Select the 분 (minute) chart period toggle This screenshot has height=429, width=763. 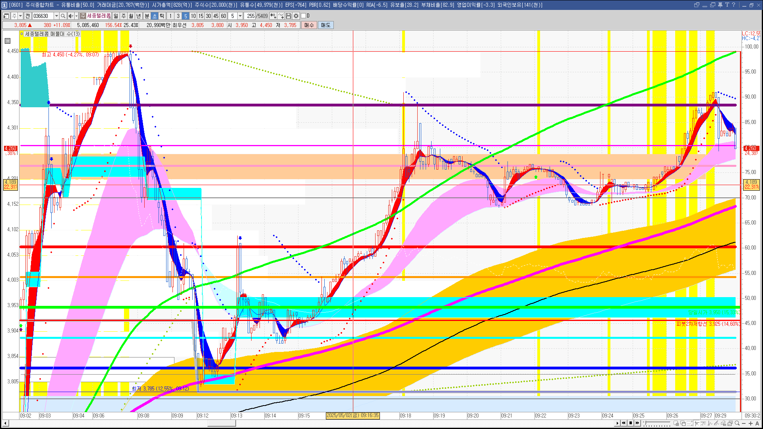(x=147, y=16)
